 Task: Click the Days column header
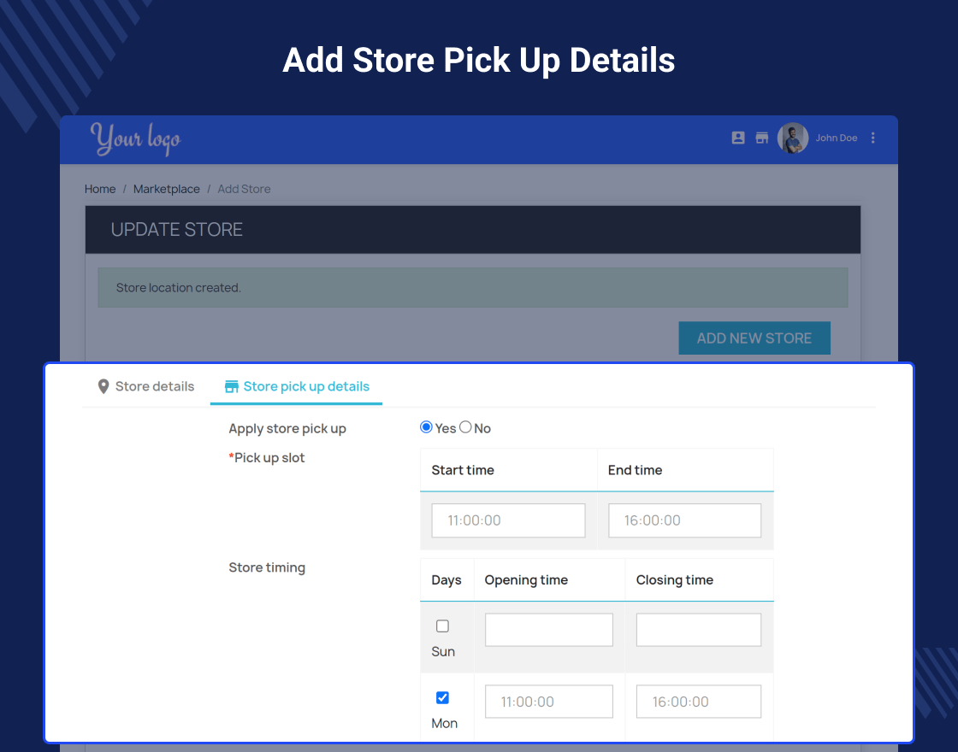pos(446,580)
